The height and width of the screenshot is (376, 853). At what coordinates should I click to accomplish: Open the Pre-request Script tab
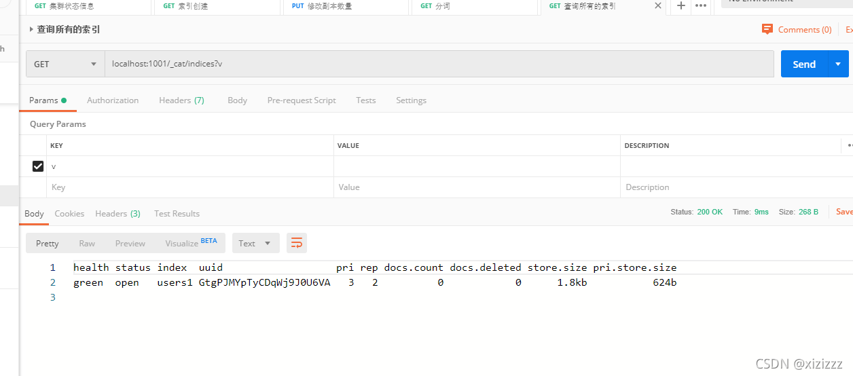[x=302, y=100]
